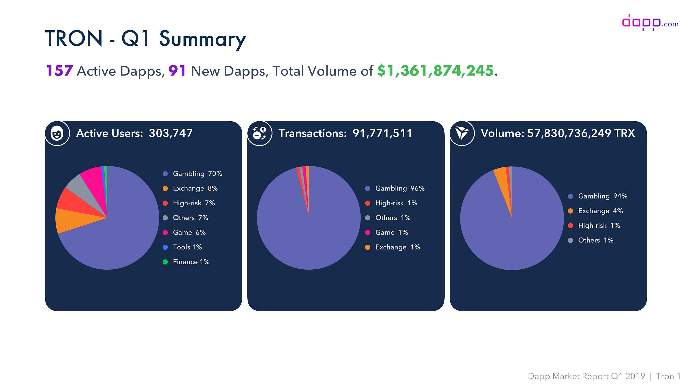692x389 pixels.
Task: Click the 'TRON - Q1 Summary' title
Action: coord(146,39)
